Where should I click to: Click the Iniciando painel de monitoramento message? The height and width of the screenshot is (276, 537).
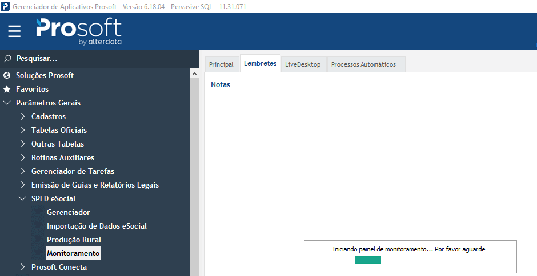(409, 249)
